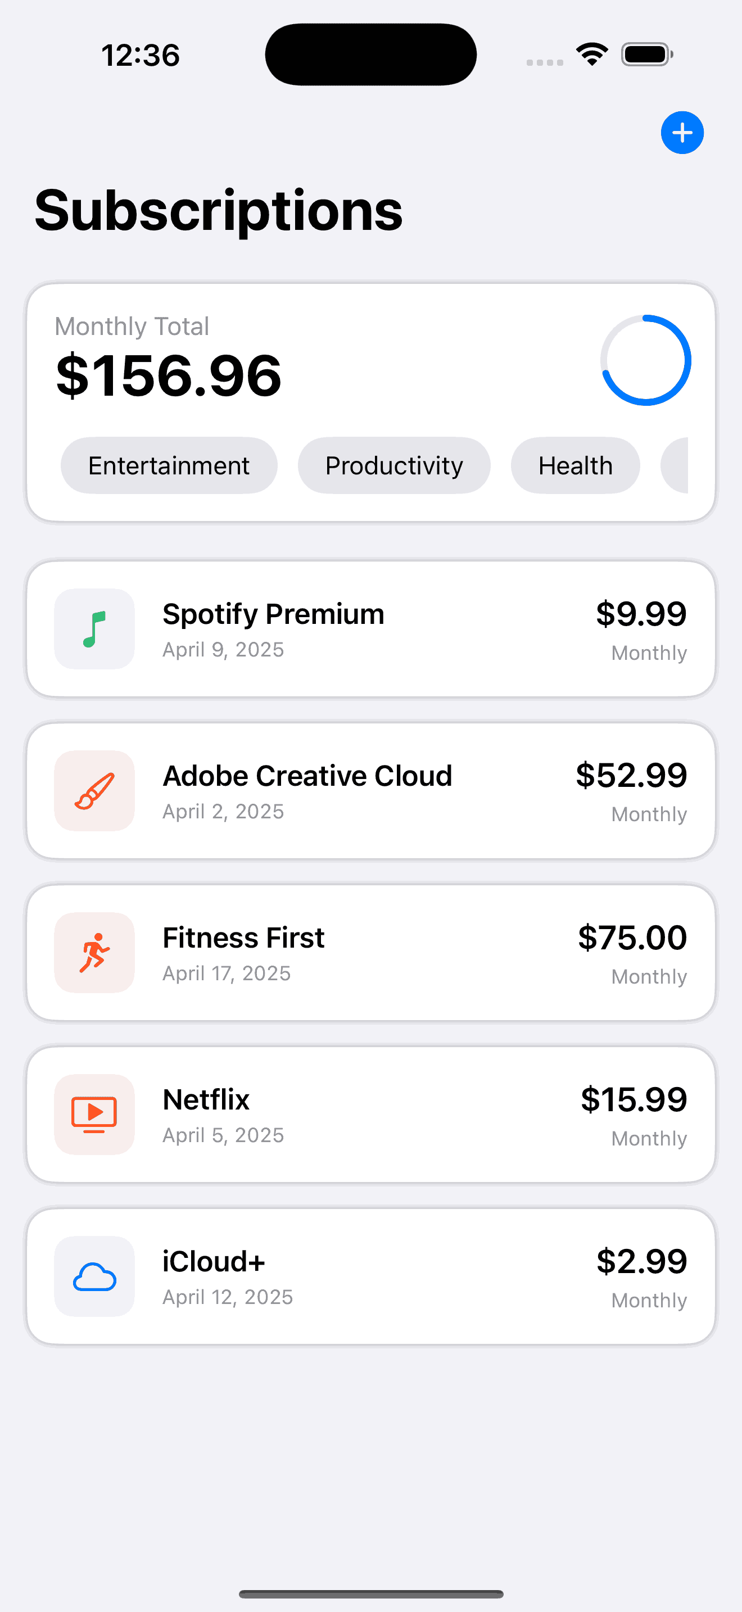Open the Spotify Premium subscription name
The width and height of the screenshot is (742, 1612).
click(x=273, y=614)
